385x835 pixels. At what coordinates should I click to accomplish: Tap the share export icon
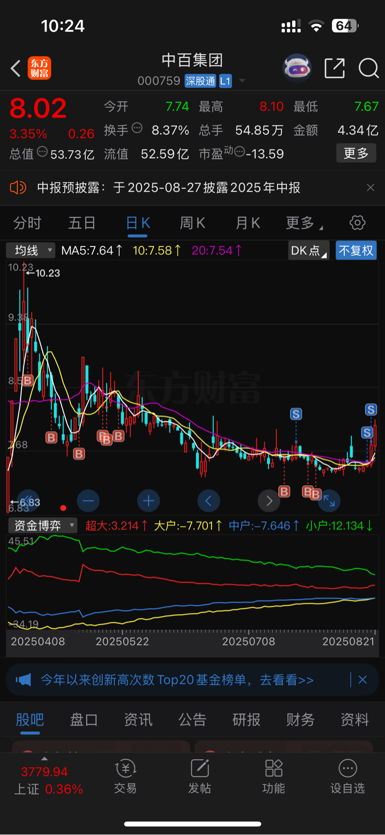pyautogui.click(x=334, y=68)
